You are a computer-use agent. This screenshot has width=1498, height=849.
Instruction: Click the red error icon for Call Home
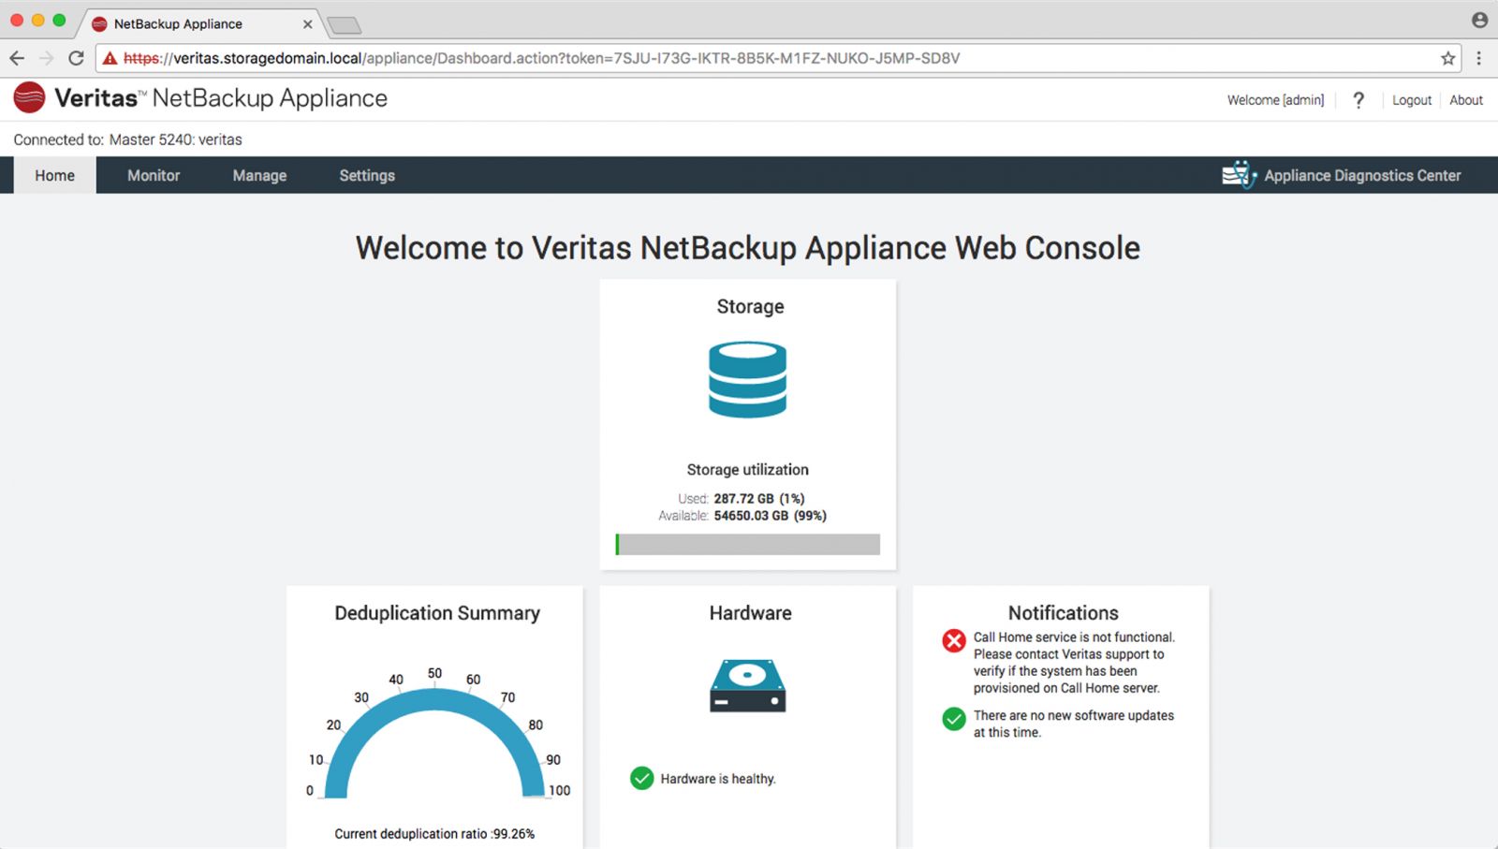pos(954,640)
